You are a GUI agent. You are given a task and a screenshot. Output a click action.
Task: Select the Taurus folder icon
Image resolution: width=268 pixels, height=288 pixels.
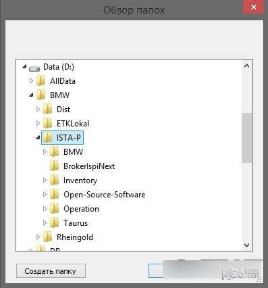[55, 222]
